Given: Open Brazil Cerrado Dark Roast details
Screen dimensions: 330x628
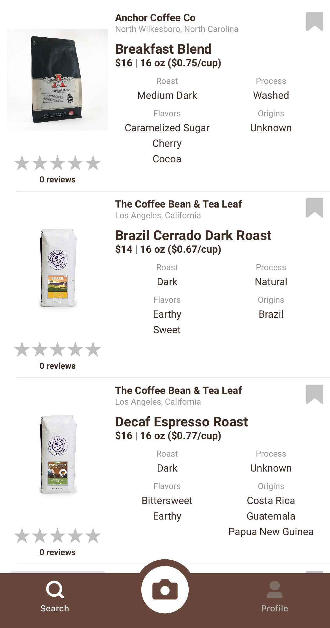Looking at the screenshot, I should point(193,236).
